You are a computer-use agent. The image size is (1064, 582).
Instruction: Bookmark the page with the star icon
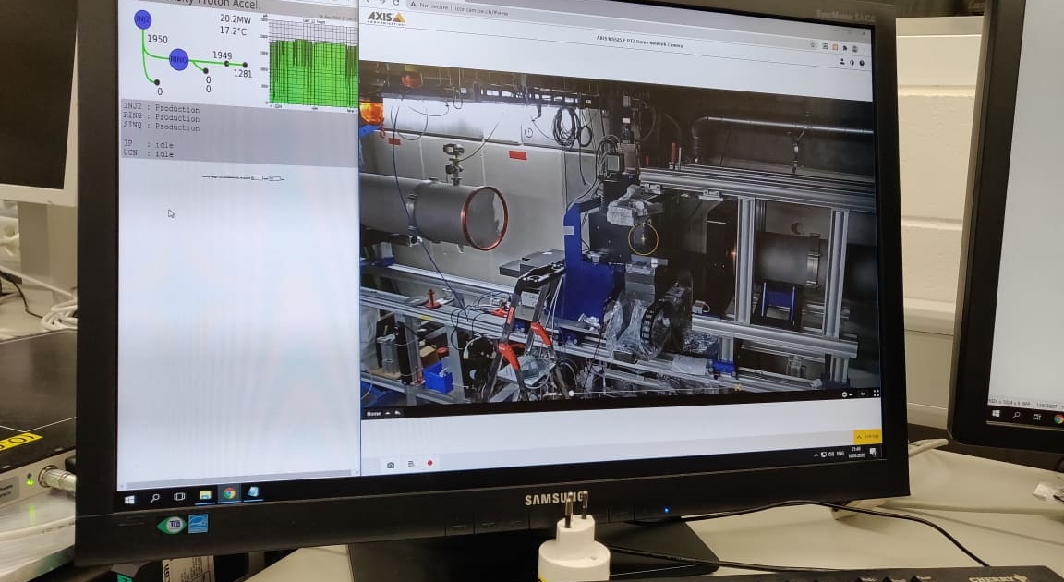tap(812, 44)
